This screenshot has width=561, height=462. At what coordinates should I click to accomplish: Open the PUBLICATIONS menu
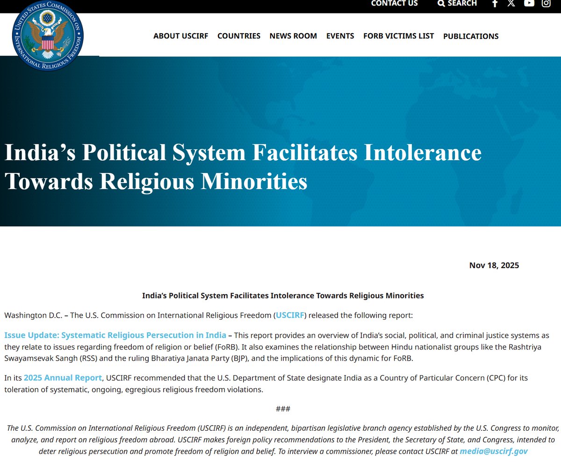pos(471,36)
